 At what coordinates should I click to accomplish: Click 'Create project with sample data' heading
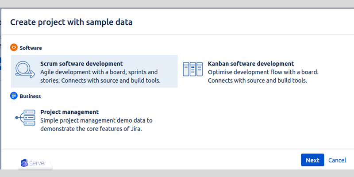(x=71, y=22)
